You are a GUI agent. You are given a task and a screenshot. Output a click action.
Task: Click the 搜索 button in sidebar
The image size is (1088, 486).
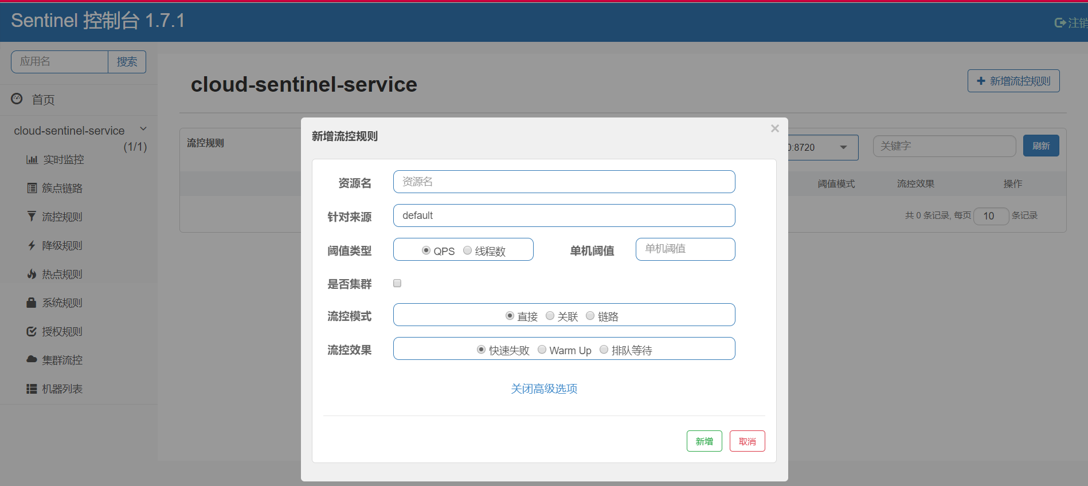click(x=127, y=62)
